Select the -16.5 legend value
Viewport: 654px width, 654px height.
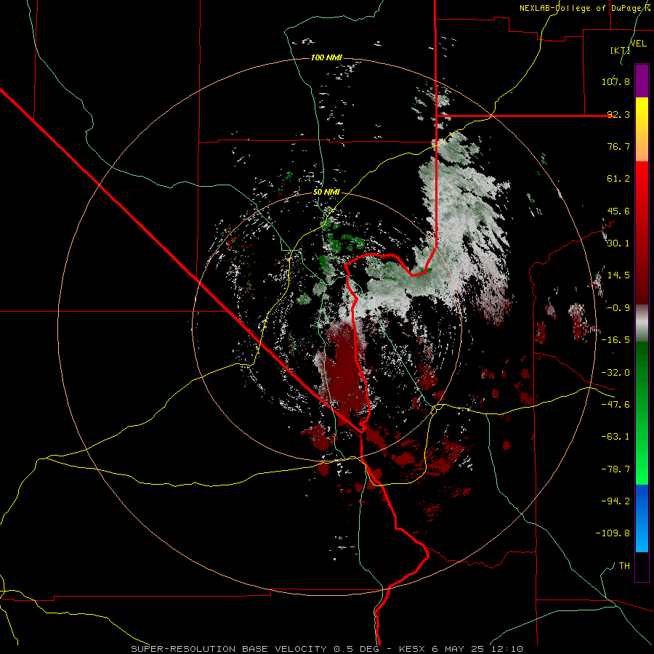615,340
